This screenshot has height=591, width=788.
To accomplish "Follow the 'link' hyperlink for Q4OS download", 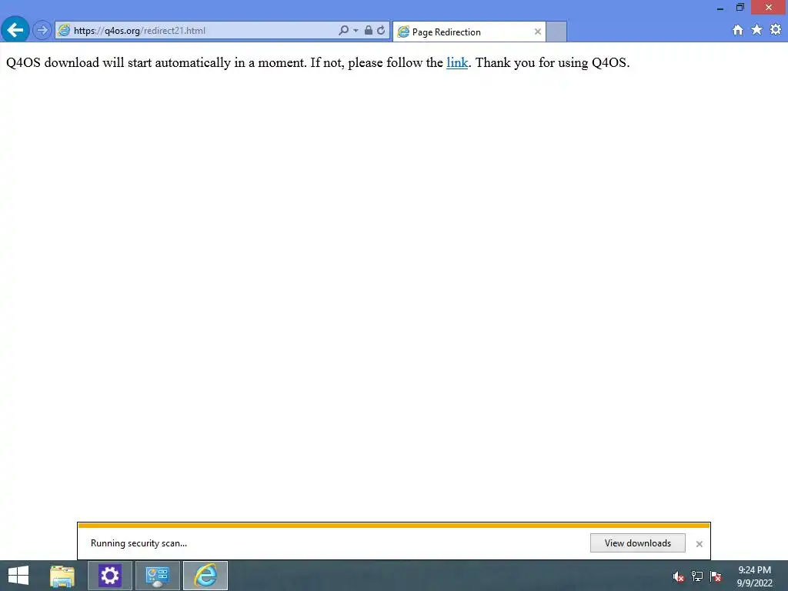I will click(x=457, y=62).
